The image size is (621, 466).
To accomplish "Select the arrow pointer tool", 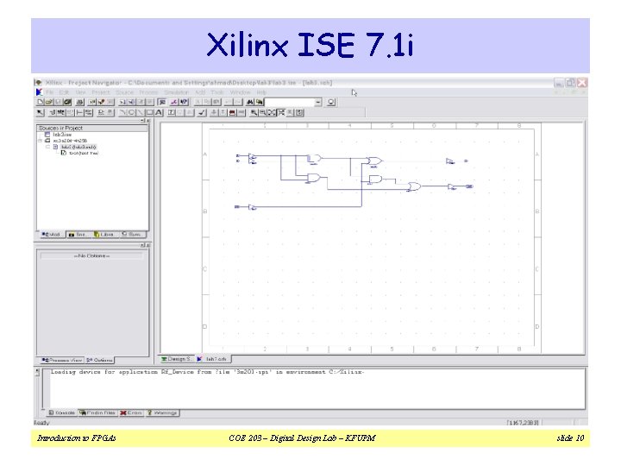I will tap(40, 112).
